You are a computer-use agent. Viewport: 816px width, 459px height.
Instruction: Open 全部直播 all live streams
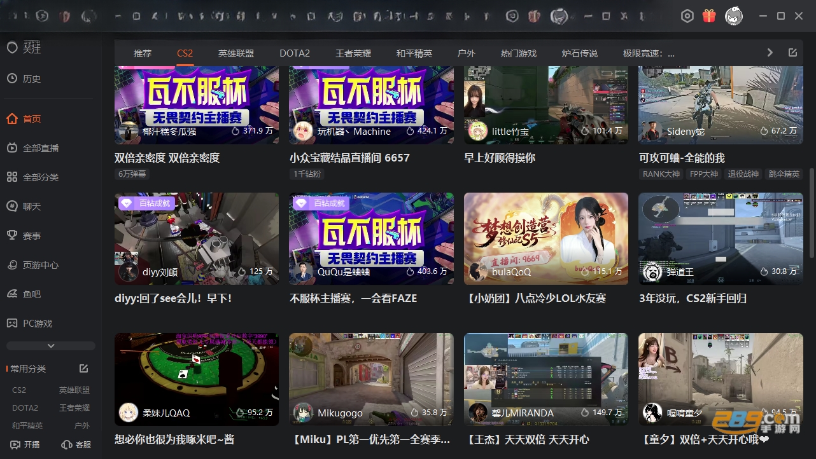(x=33, y=148)
